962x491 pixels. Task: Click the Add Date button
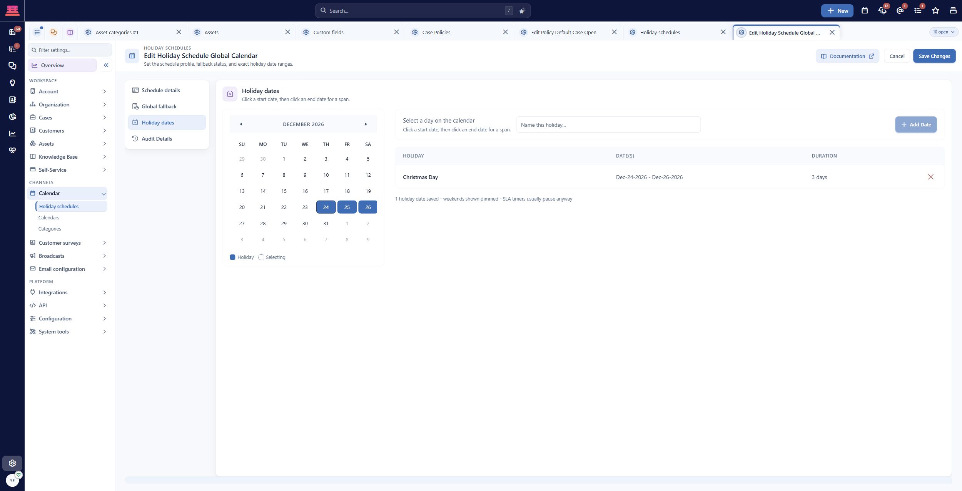[916, 124]
